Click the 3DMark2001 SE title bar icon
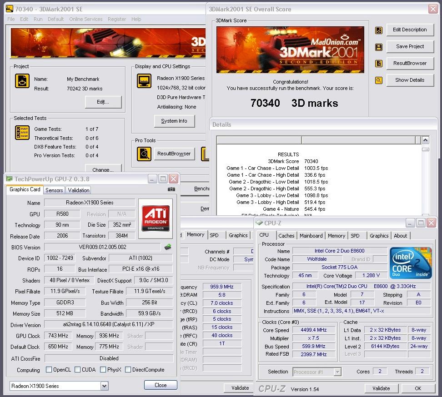The image size is (442, 397). 10,9
